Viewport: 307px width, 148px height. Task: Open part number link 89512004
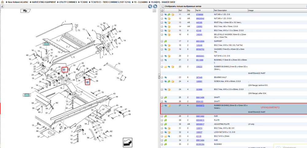(x=200, y=41)
